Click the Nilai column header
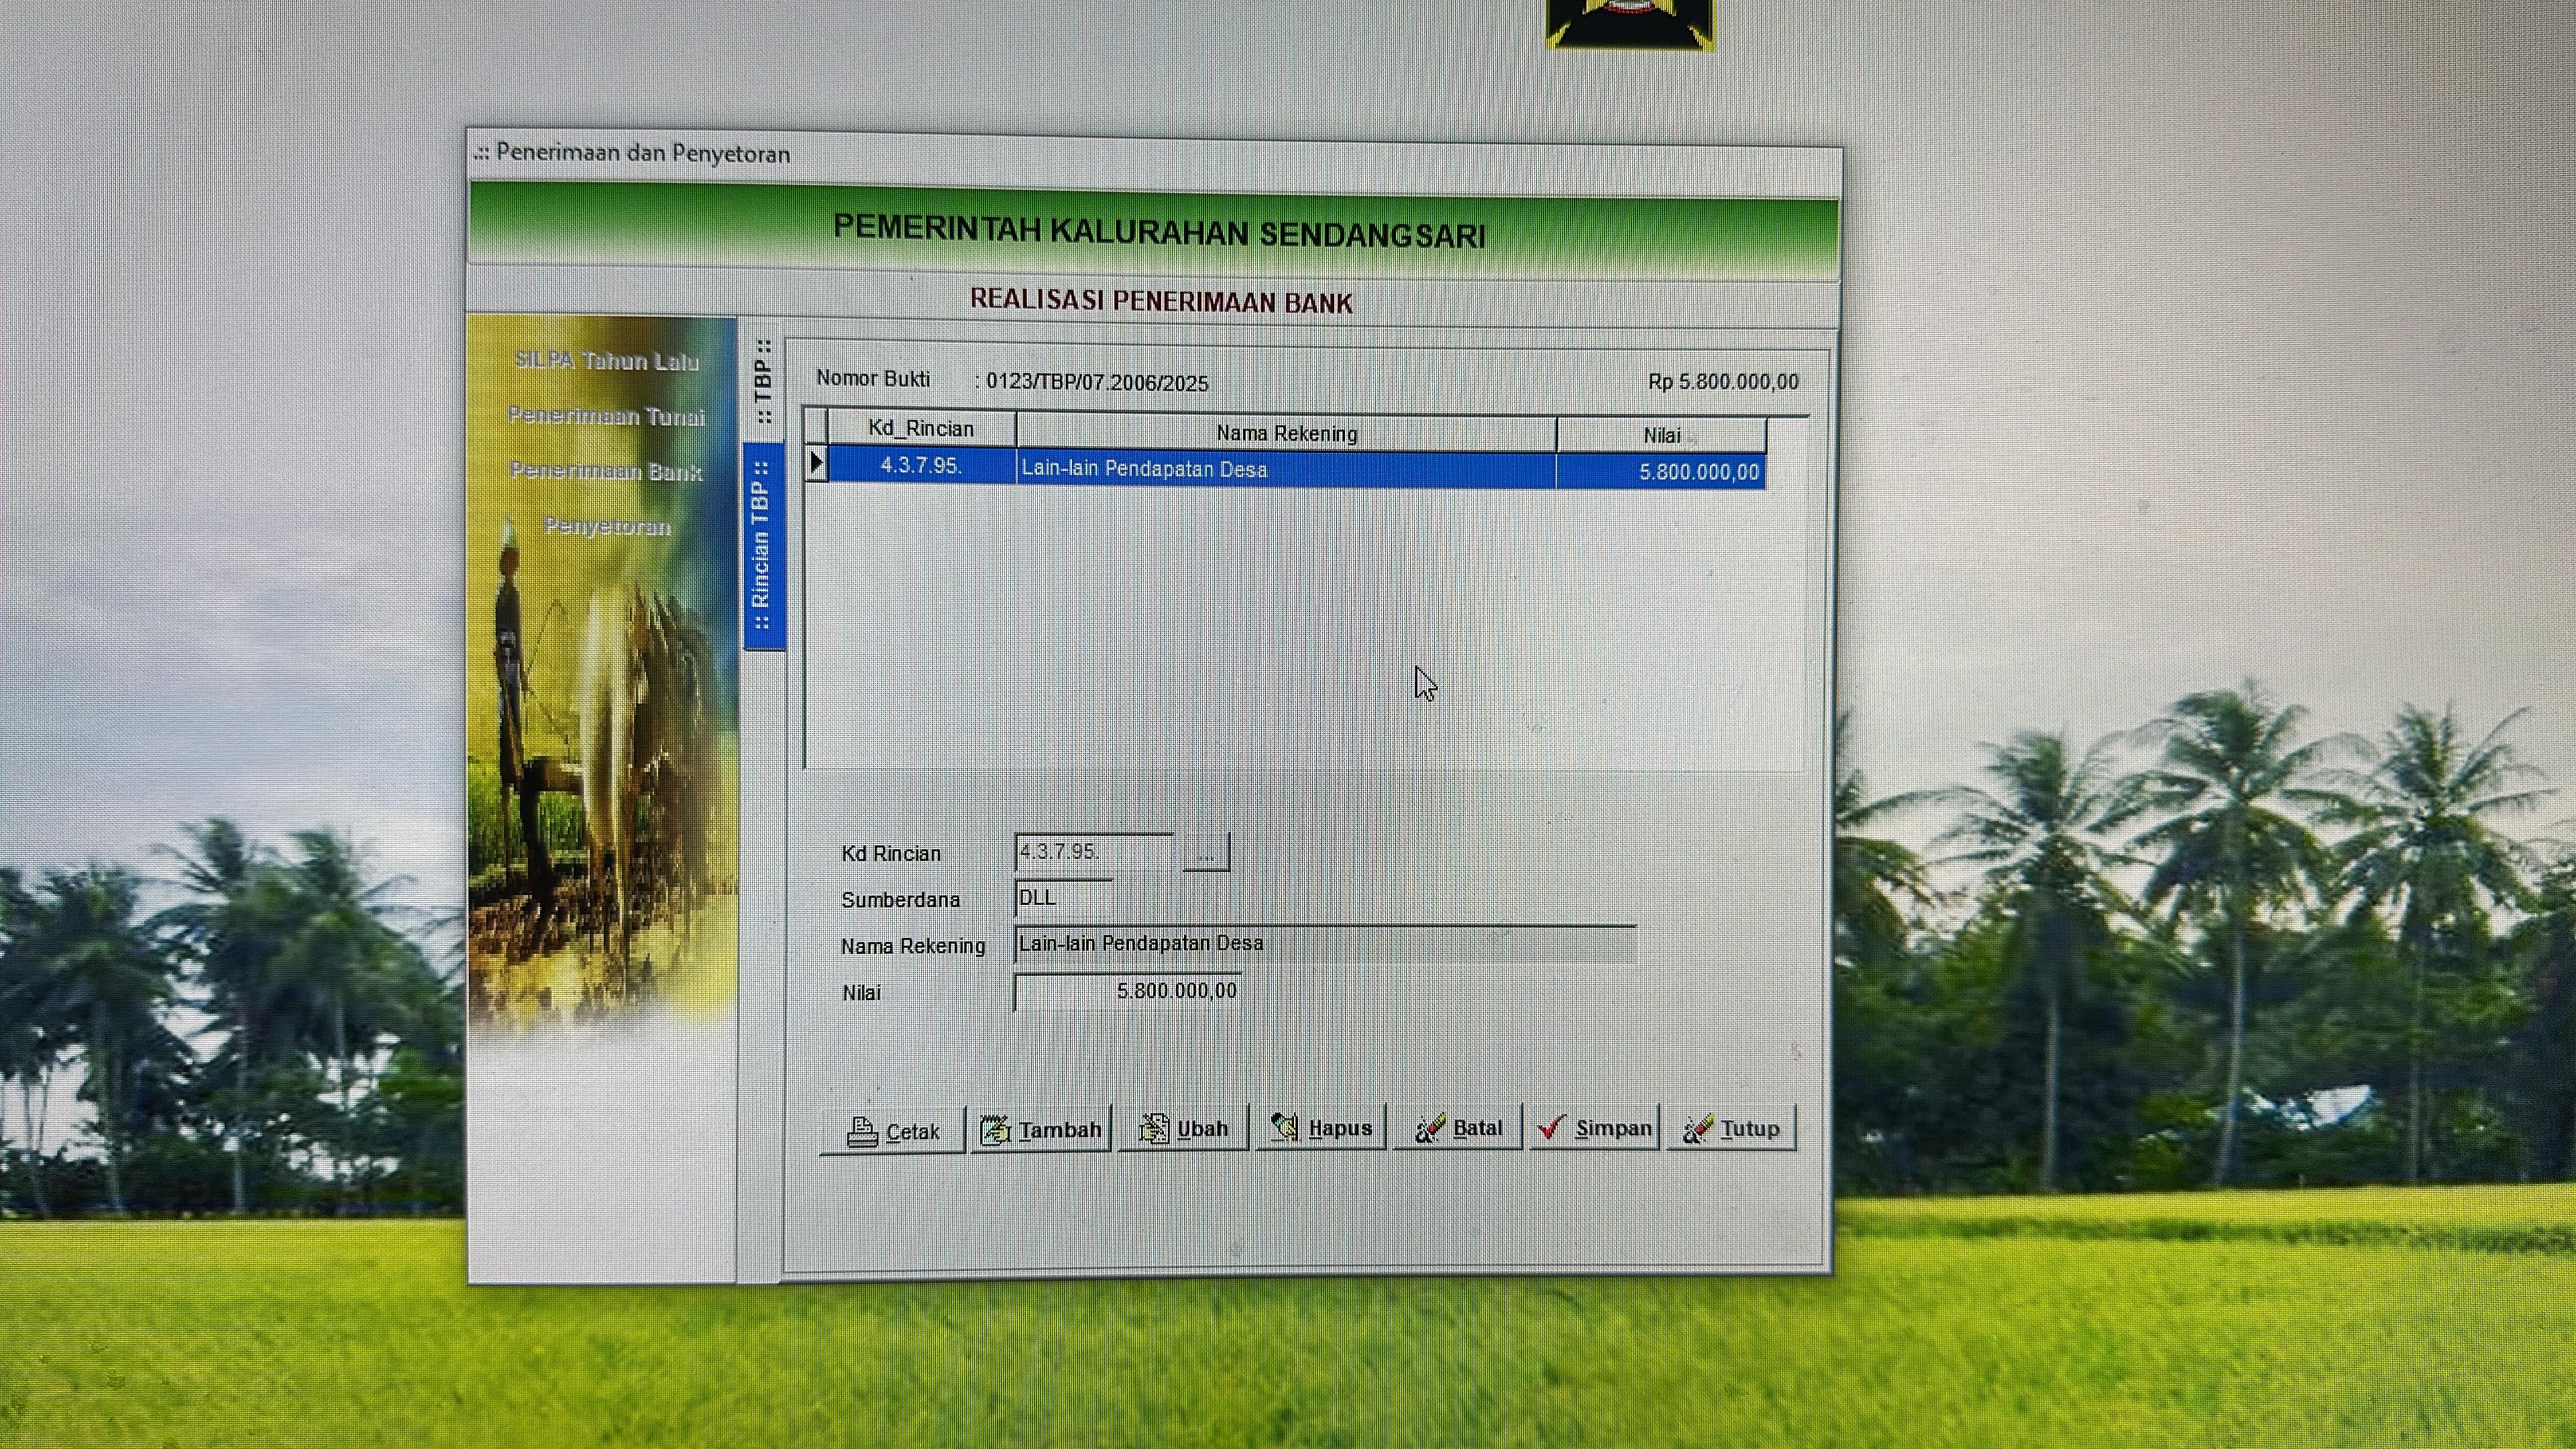Screen dimensions: 2576x1449 [1662, 436]
